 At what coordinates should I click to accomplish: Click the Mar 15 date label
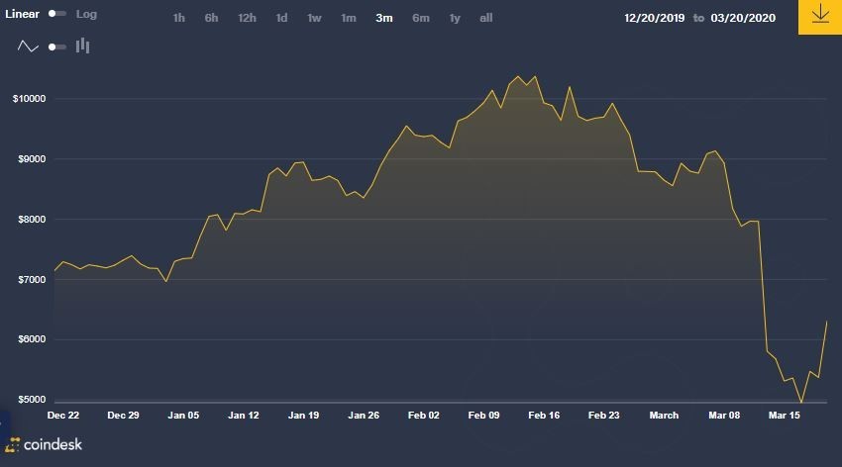[784, 415]
